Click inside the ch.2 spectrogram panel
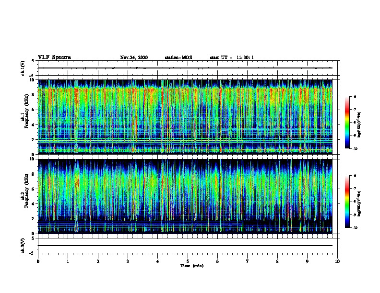380x293 pixels. [185, 196]
